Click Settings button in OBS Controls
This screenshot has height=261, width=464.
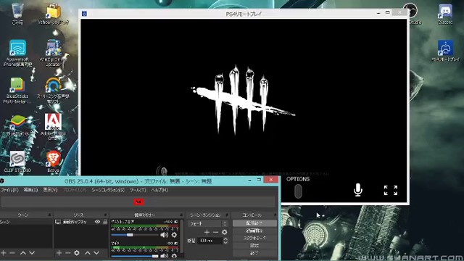[x=254, y=246]
